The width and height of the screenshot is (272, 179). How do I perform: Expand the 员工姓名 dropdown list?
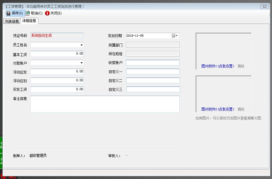[81, 45]
